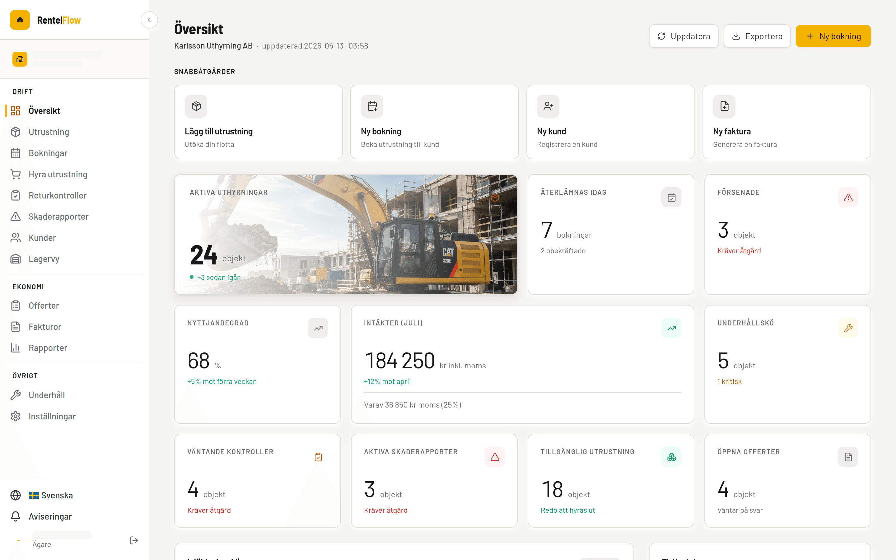
Task: Click the yellow Ny bokning button
Action: point(833,36)
